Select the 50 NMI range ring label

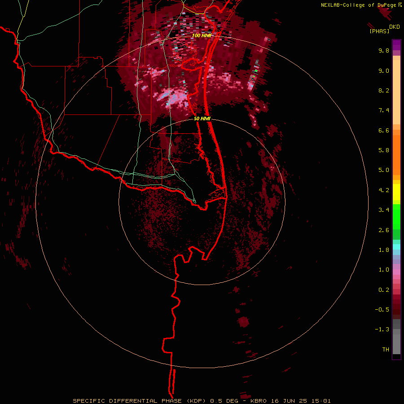pyautogui.click(x=202, y=119)
